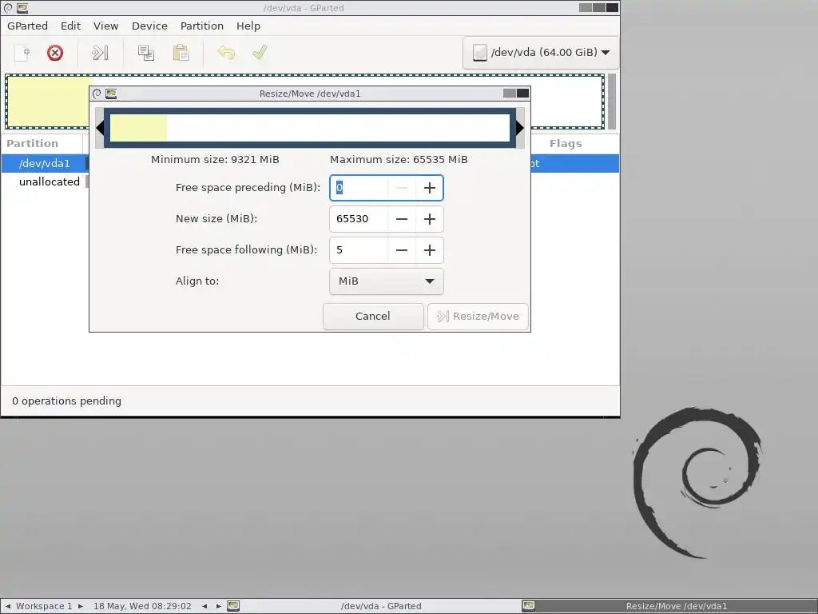Click previous workspace arrow in taskbar
Viewport: 818px width, 614px height.
point(7,606)
